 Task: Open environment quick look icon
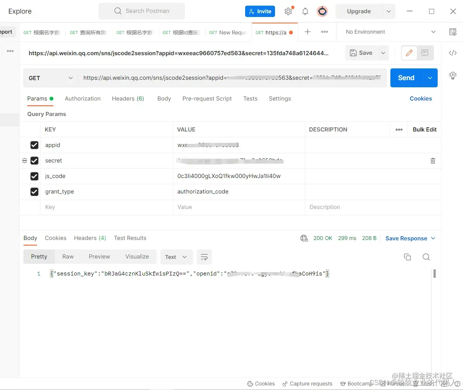pyautogui.click(x=452, y=32)
